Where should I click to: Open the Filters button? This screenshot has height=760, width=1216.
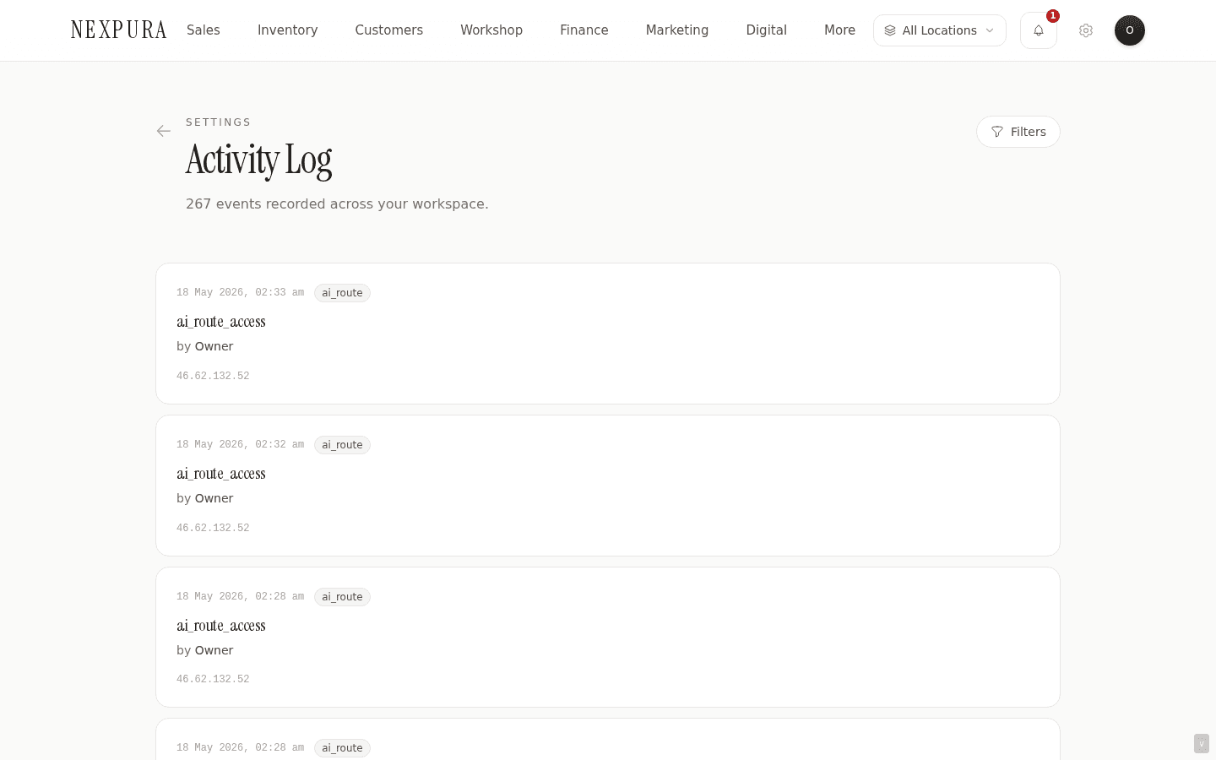1018,132
